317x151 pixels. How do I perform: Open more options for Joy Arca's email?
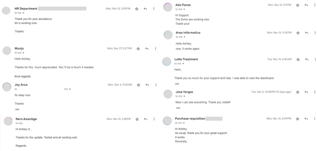point(156,85)
